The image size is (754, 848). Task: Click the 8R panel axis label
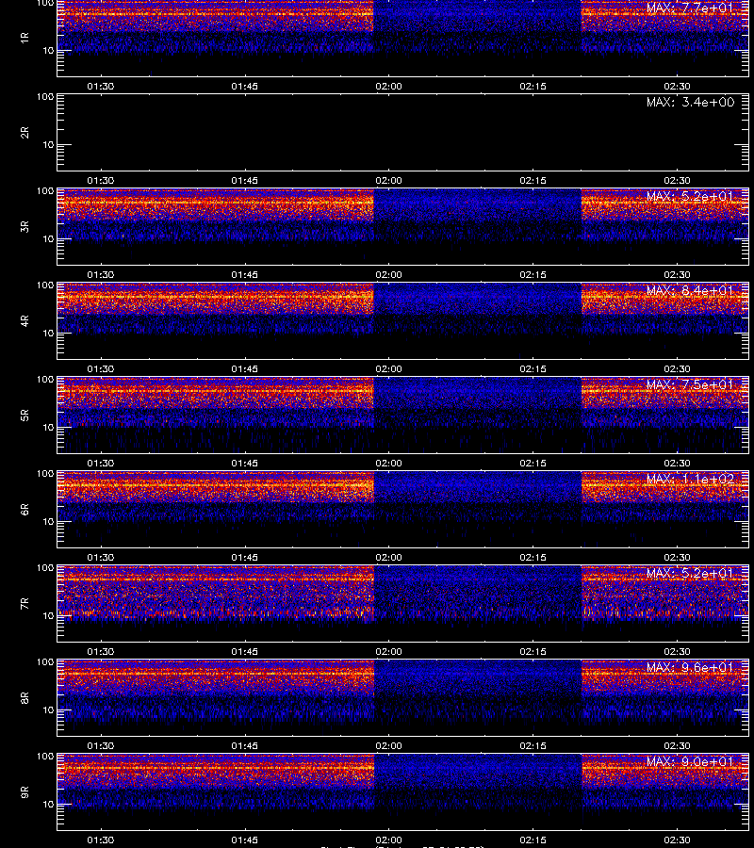click(x=25, y=697)
